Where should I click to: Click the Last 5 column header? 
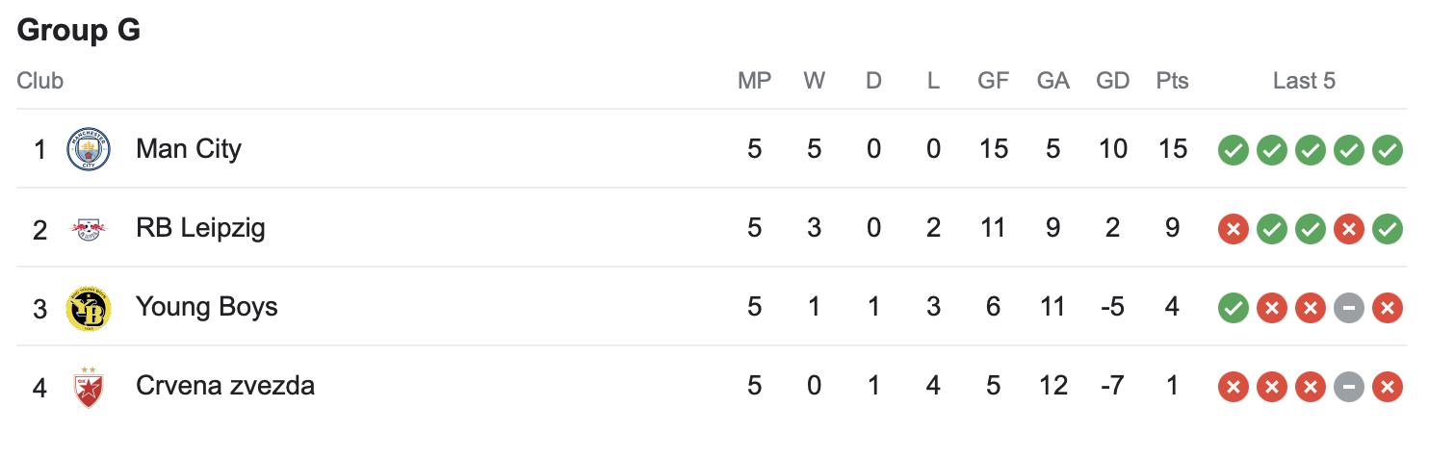coord(1304,81)
